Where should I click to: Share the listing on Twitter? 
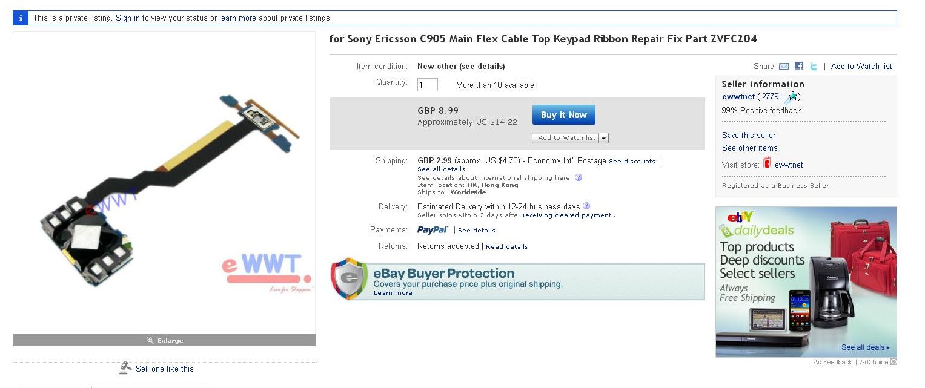814,67
